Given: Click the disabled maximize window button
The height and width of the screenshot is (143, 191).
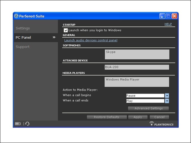Looking at the screenshot, I should pos(168,16).
